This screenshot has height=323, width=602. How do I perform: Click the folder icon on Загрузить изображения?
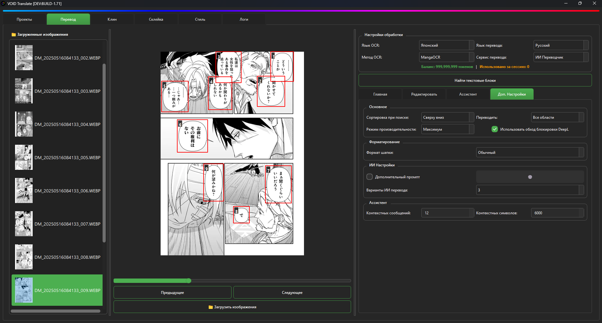tap(210, 307)
